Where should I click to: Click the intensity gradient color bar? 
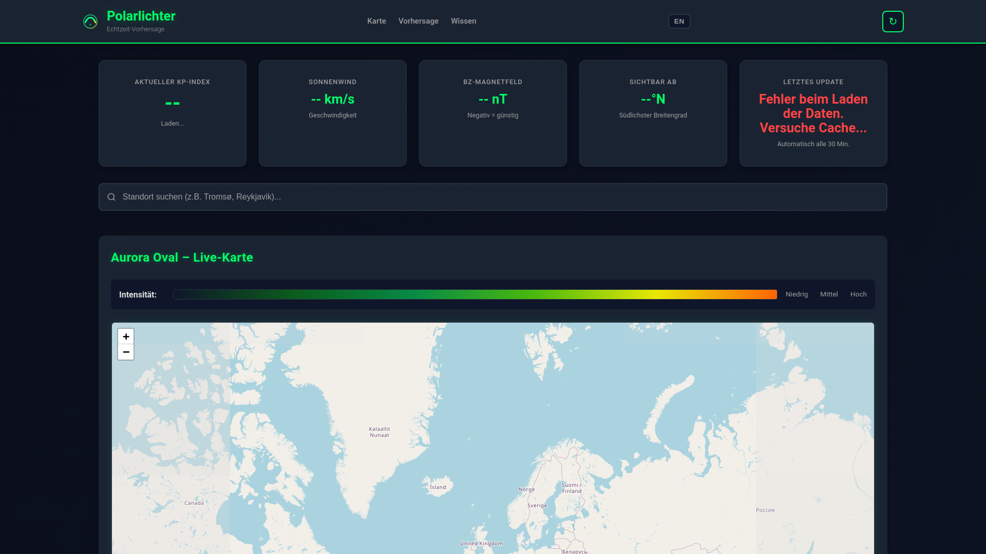coord(475,294)
